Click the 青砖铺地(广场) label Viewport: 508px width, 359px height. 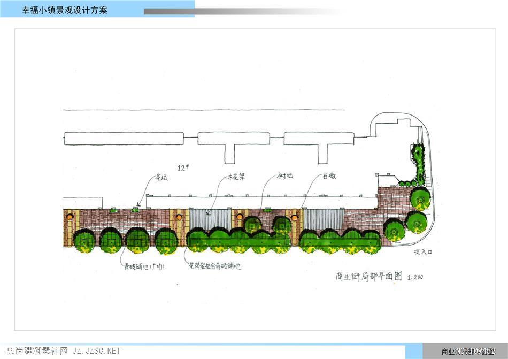tap(141, 266)
